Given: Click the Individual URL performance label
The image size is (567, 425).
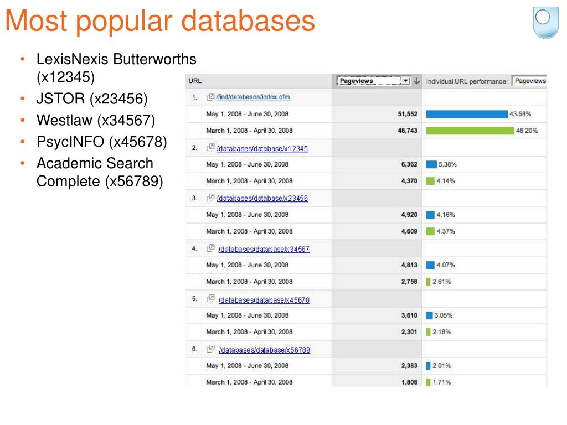Looking at the screenshot, I should [x=467, y=81].
